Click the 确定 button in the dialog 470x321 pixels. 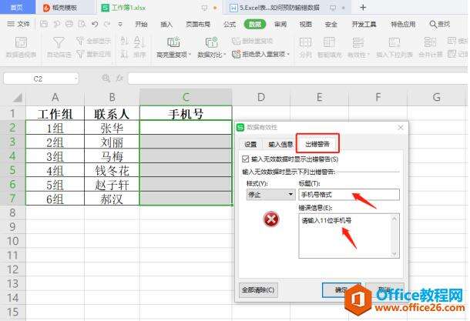pos(341,289)
